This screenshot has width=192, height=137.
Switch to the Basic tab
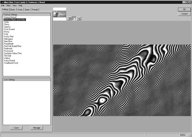point(13,10)
